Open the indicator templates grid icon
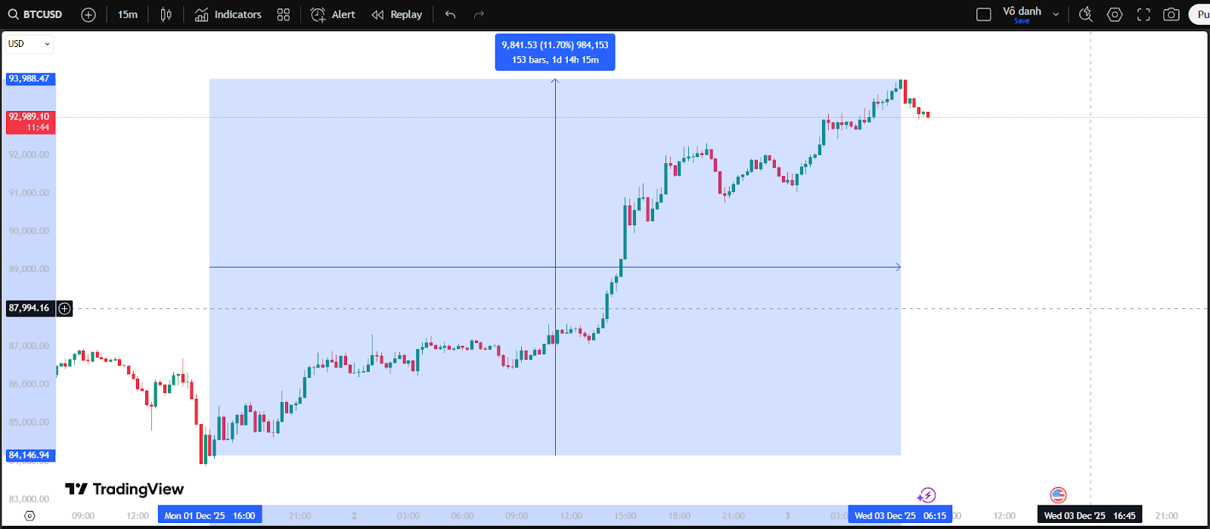 pyautogui.click(x=284, y=14)
